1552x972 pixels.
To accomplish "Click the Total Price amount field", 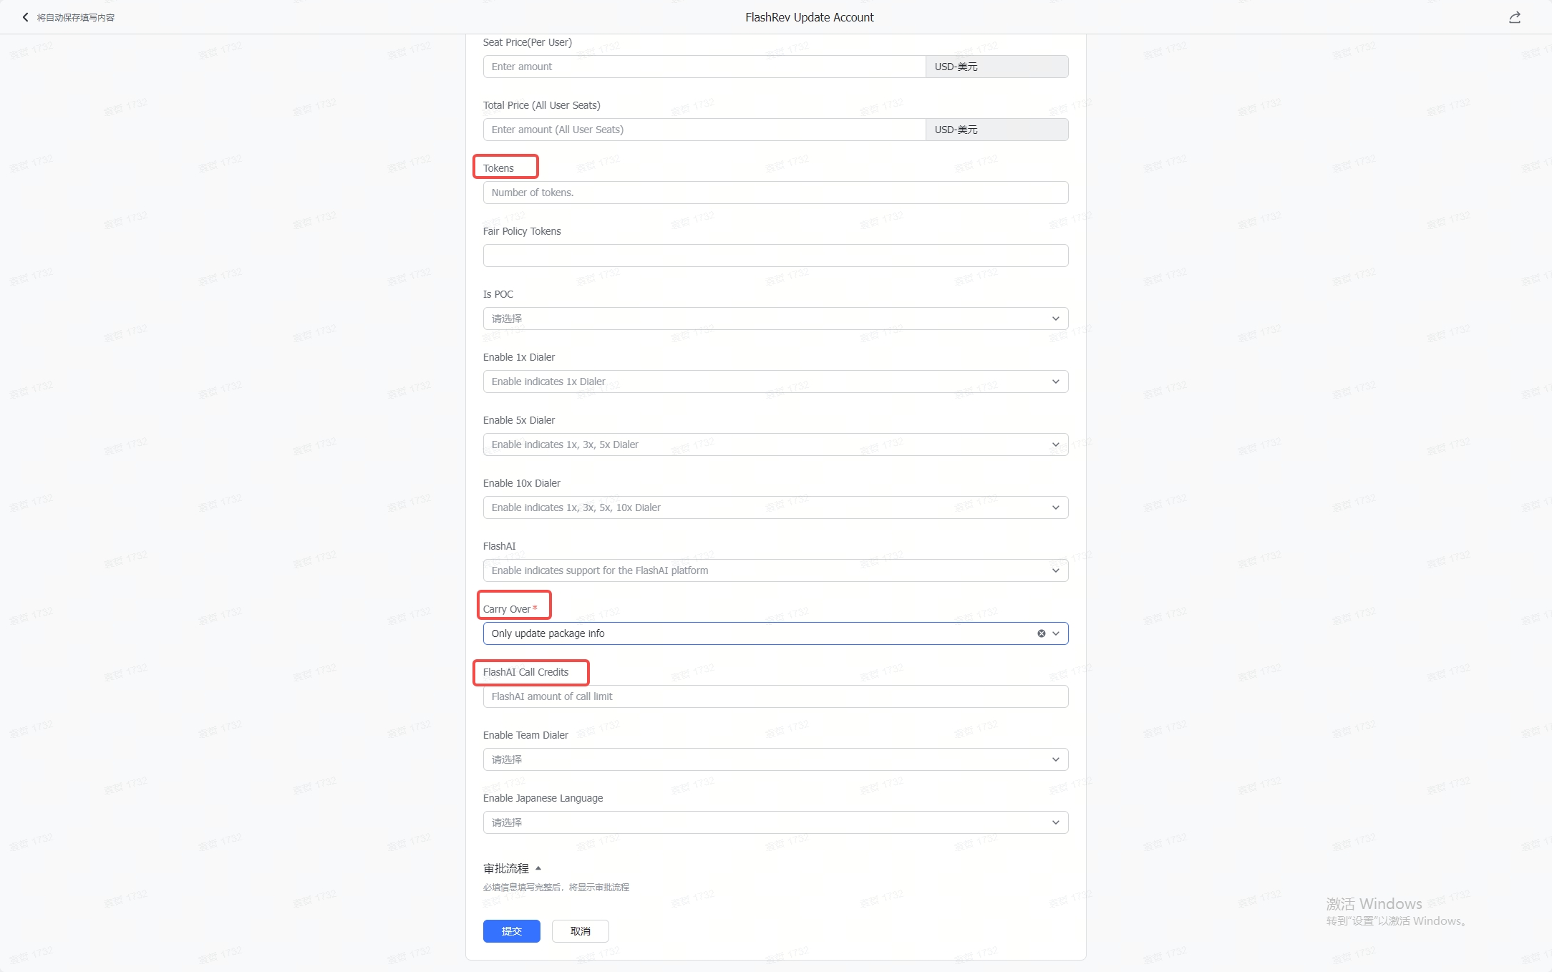I will click(x=704, y=130).
